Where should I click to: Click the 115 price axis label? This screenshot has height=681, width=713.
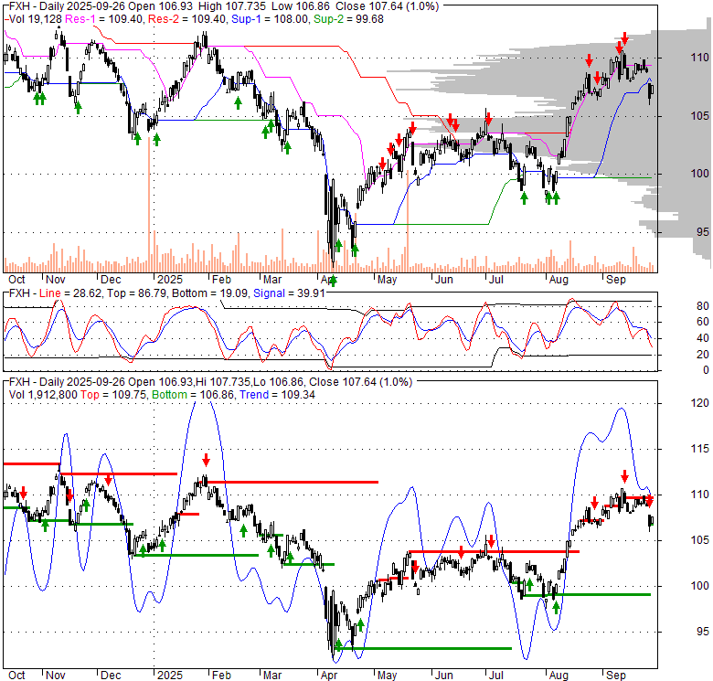click(699, 449)
